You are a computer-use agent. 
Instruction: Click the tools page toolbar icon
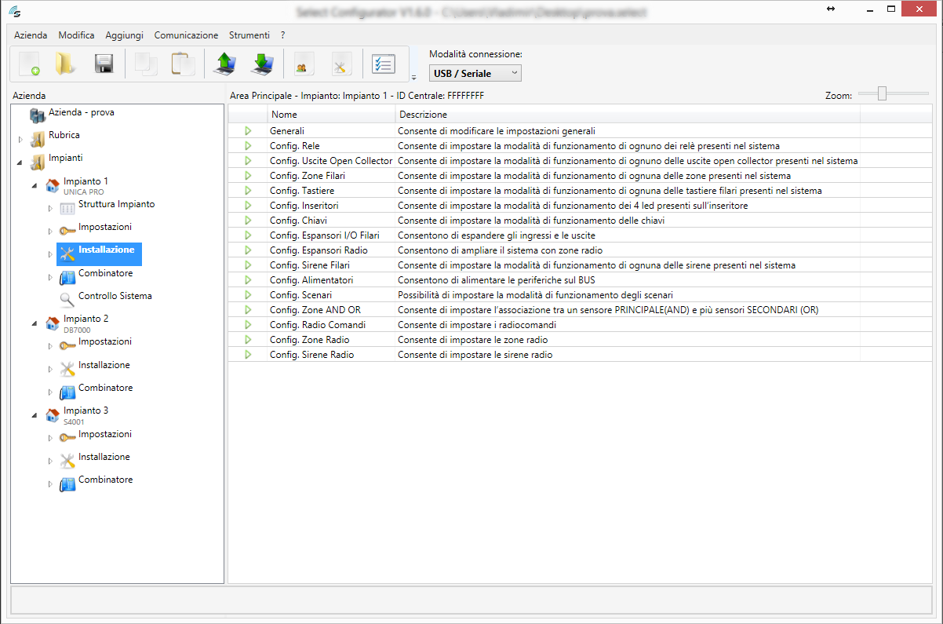pyautogui.click(x=341, y=64)
